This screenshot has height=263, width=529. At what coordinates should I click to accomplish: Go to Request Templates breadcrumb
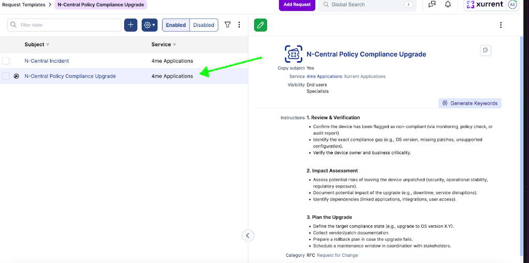click(x=24, y=5)
